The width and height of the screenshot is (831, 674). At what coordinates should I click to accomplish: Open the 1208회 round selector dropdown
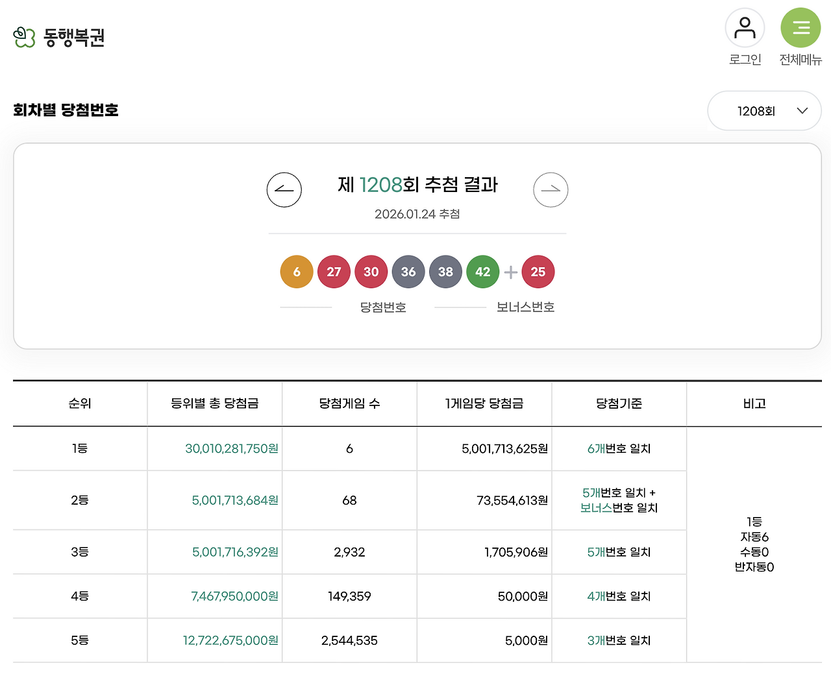[x=764, y=110]
